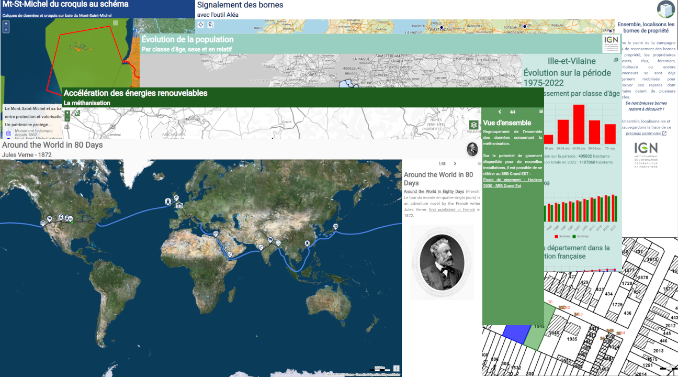The width and height of the screenshot is (678, 377).
Task: Click the Jules Verne avatar in title bar
Action: (472, 149)
